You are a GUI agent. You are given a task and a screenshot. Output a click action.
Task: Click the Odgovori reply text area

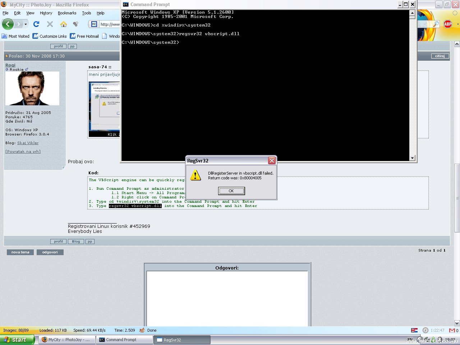[227, 299]
